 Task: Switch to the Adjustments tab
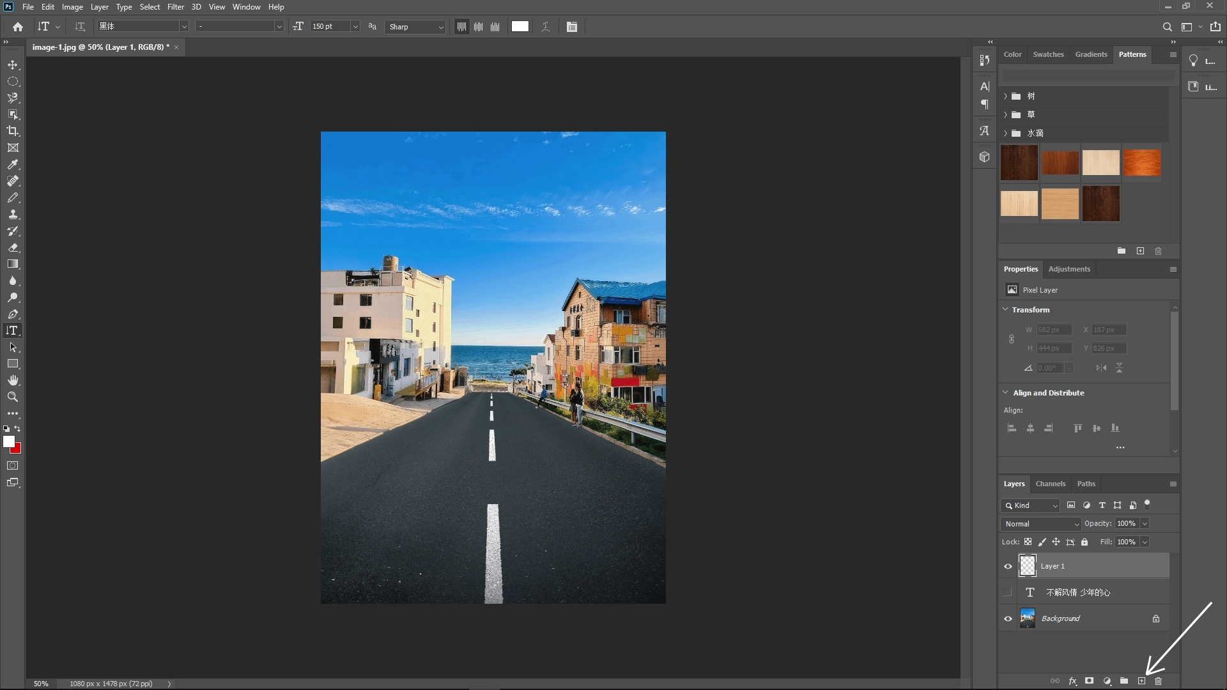(x=1069, y=269)
